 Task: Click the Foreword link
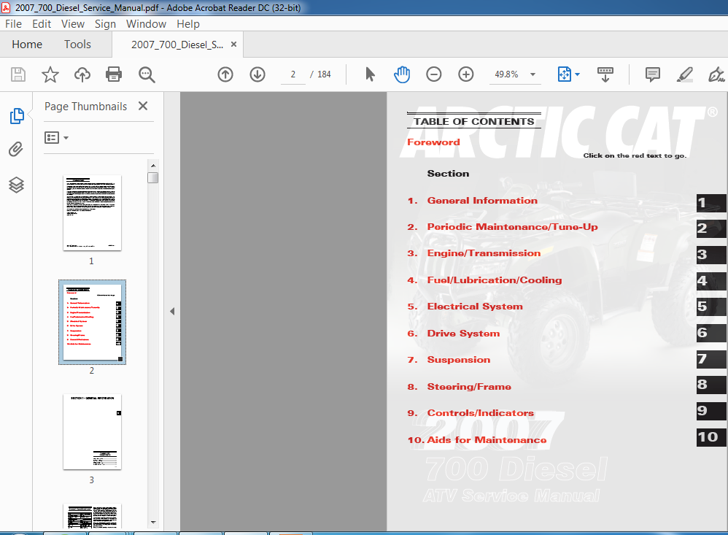[x=433, y=142]
